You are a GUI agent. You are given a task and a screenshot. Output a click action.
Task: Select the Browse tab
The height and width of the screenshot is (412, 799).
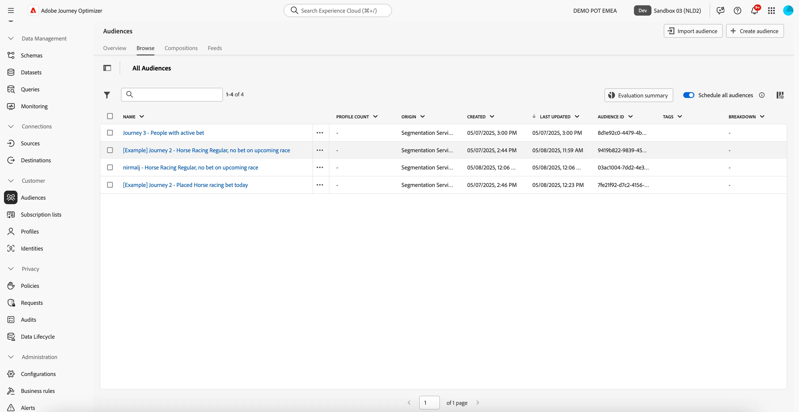(145, 48)
